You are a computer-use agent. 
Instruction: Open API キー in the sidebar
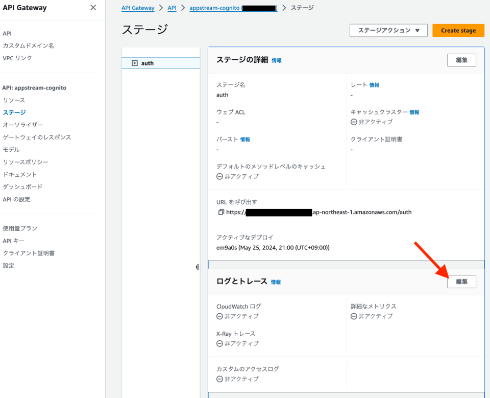coord(13,241)
